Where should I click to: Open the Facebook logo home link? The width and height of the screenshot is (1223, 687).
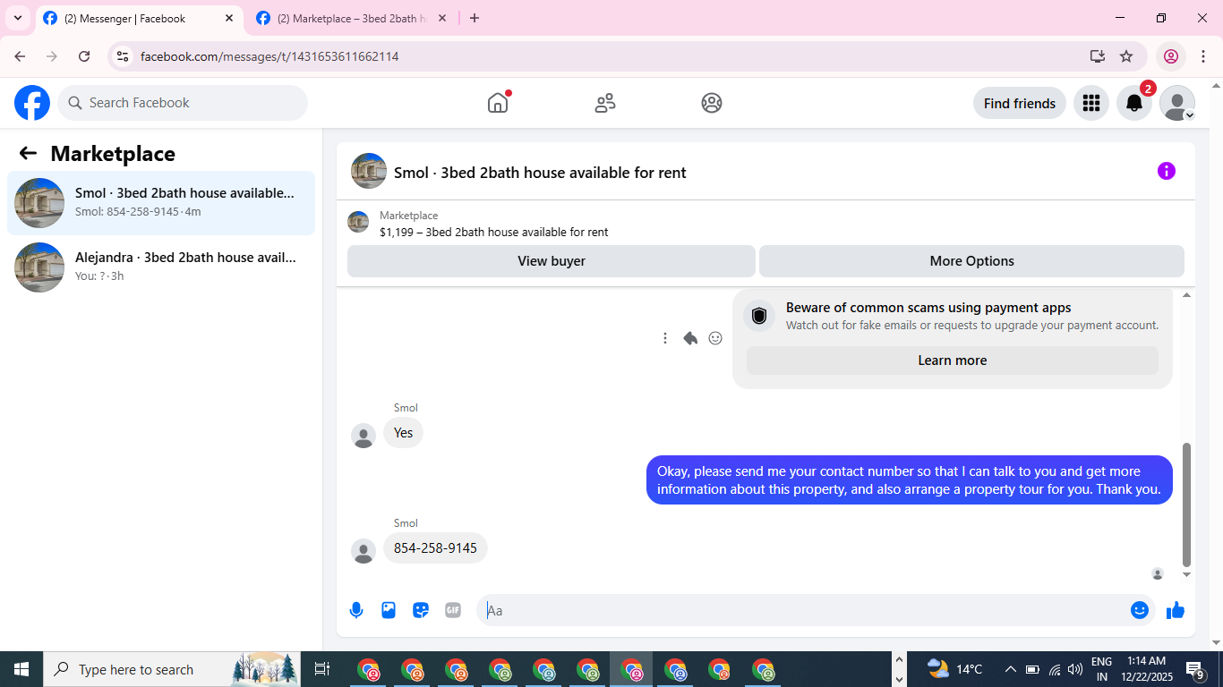[32, 103]
